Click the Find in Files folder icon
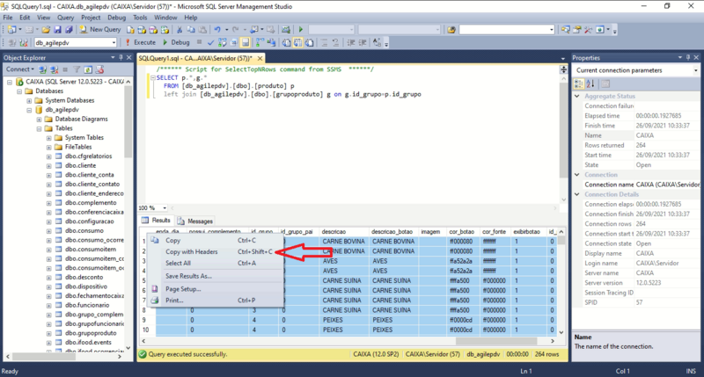This screenshot has height=377, width=704. [x=451, y=30]
